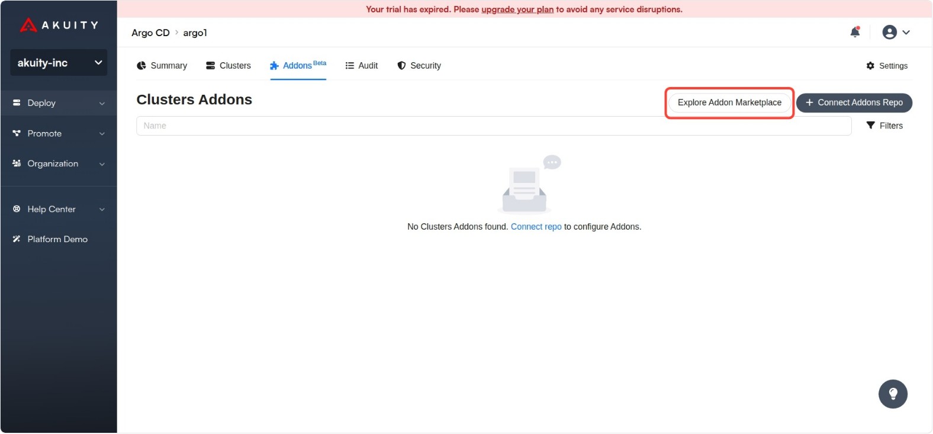Image resolution: width=933 pixels, height=434 pixels.
Task: Click the plus icon on Connect Addons Repo
Action: (x=809, y=102)
